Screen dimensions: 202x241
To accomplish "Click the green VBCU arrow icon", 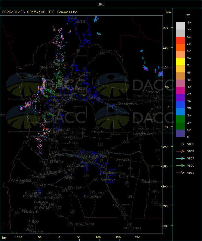I will [x=180, y=166].
